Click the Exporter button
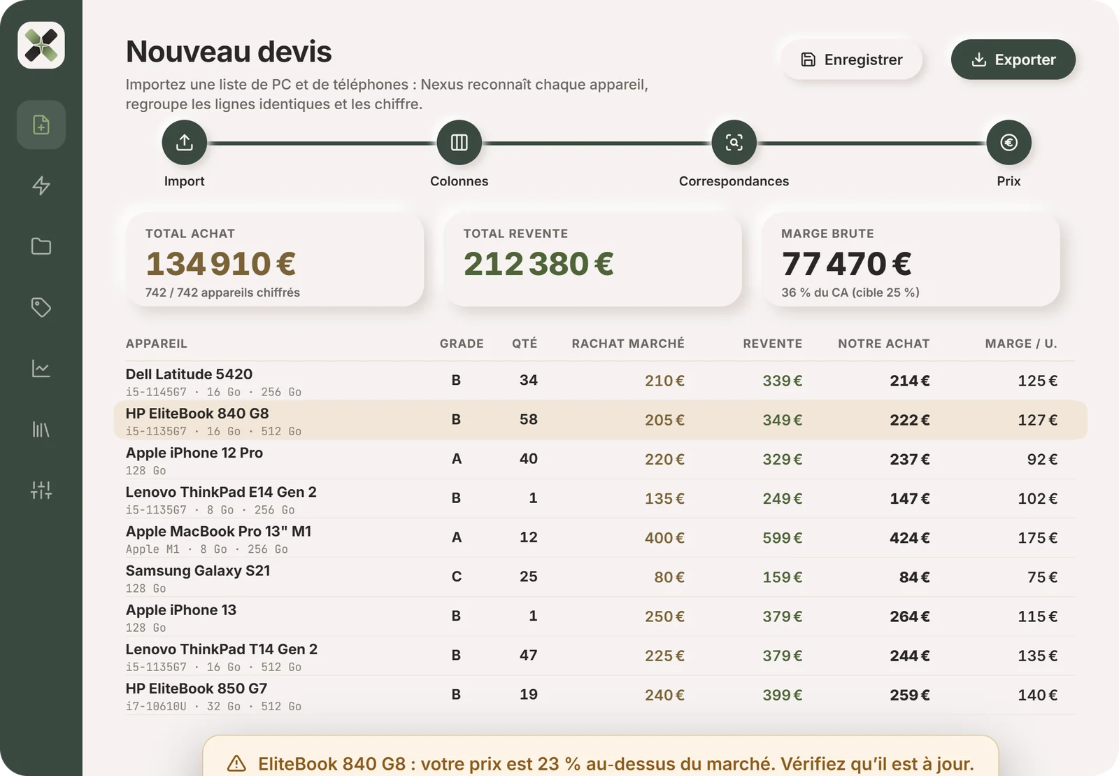The image size is (1119, 776). 1013,59
